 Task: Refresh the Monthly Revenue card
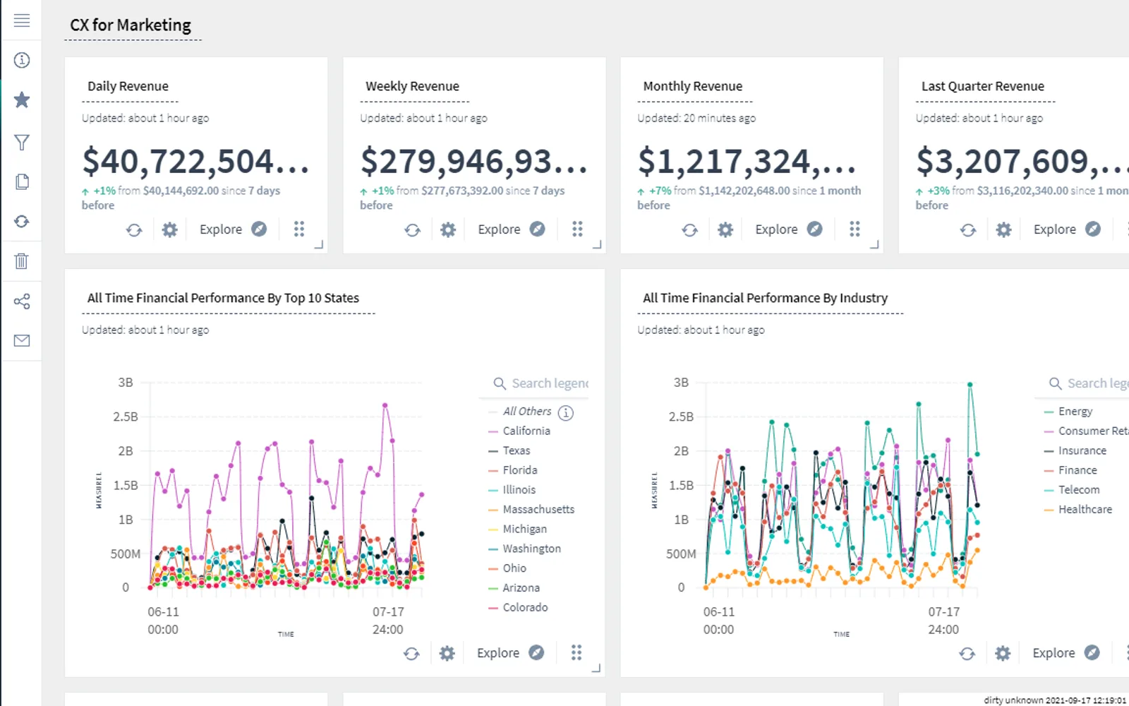pos(690,229)
